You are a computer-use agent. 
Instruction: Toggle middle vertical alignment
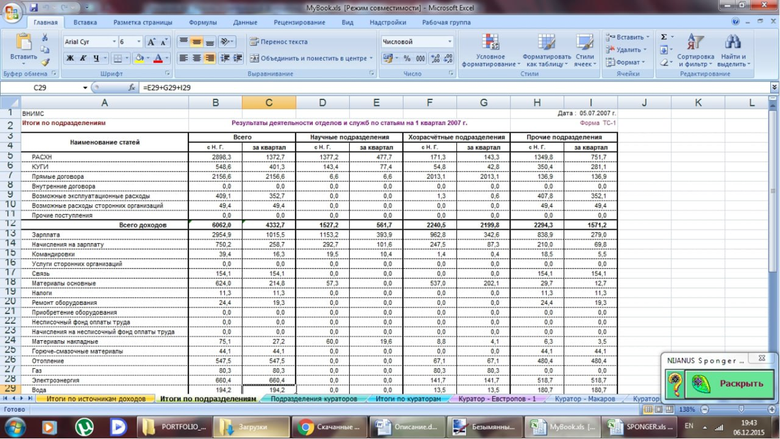pos(196,42)
